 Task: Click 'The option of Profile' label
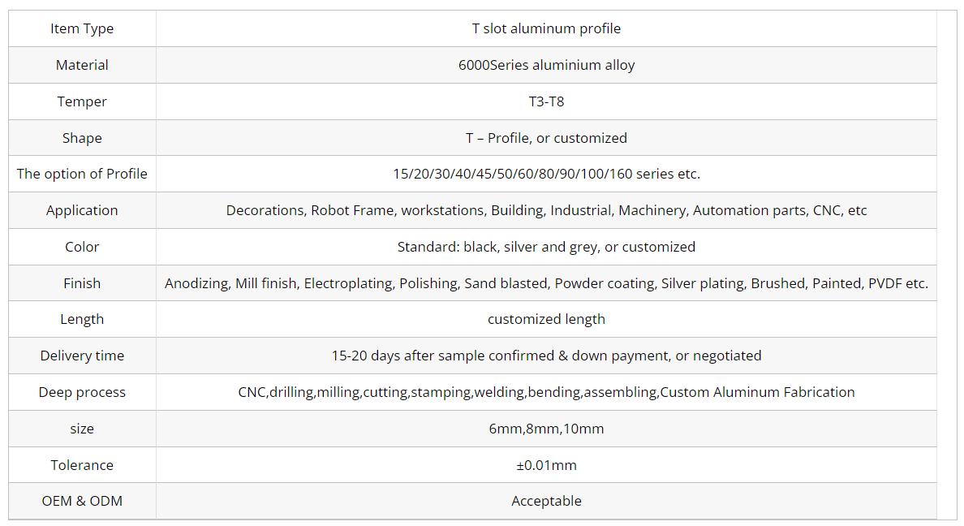pos(82,174)
